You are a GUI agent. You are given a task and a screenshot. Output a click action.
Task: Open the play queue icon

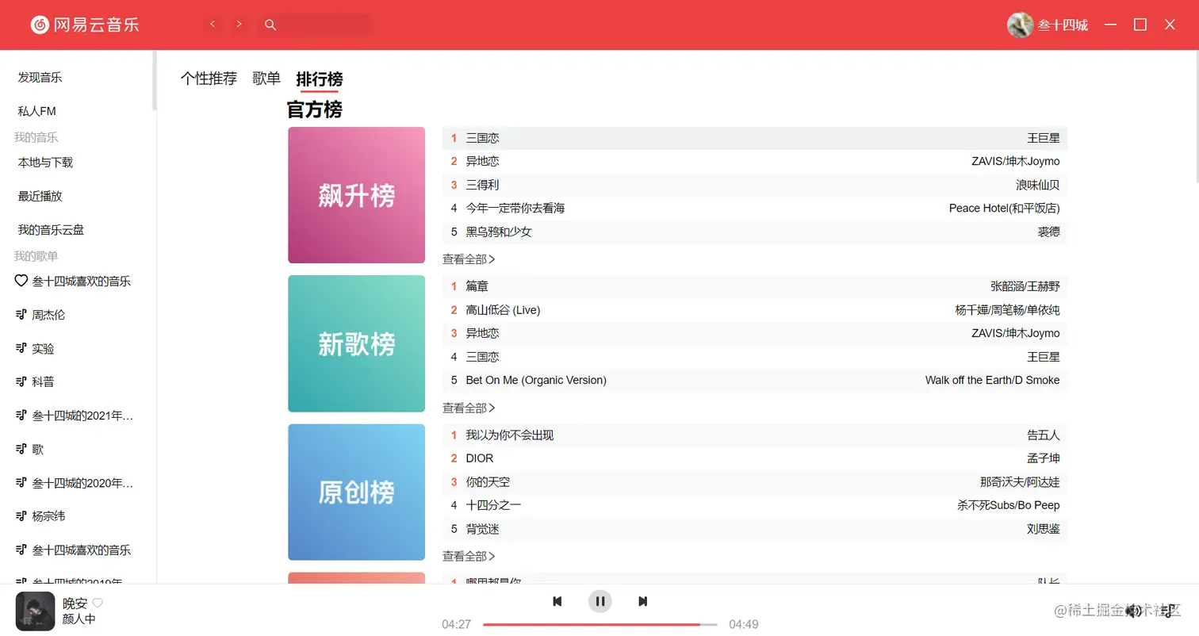pyautogui.click(x=1168, y=610)
